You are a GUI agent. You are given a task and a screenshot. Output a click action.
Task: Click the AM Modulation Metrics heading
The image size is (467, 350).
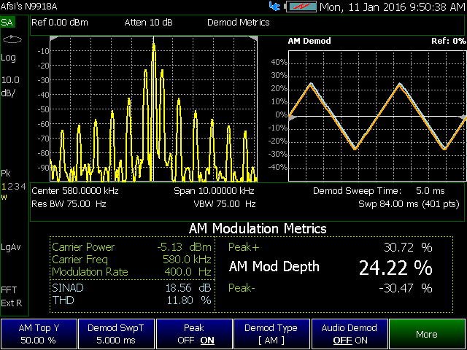click(x=258, y=228)
